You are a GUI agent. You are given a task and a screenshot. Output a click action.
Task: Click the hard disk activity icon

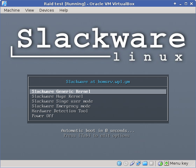pos(119,163)
